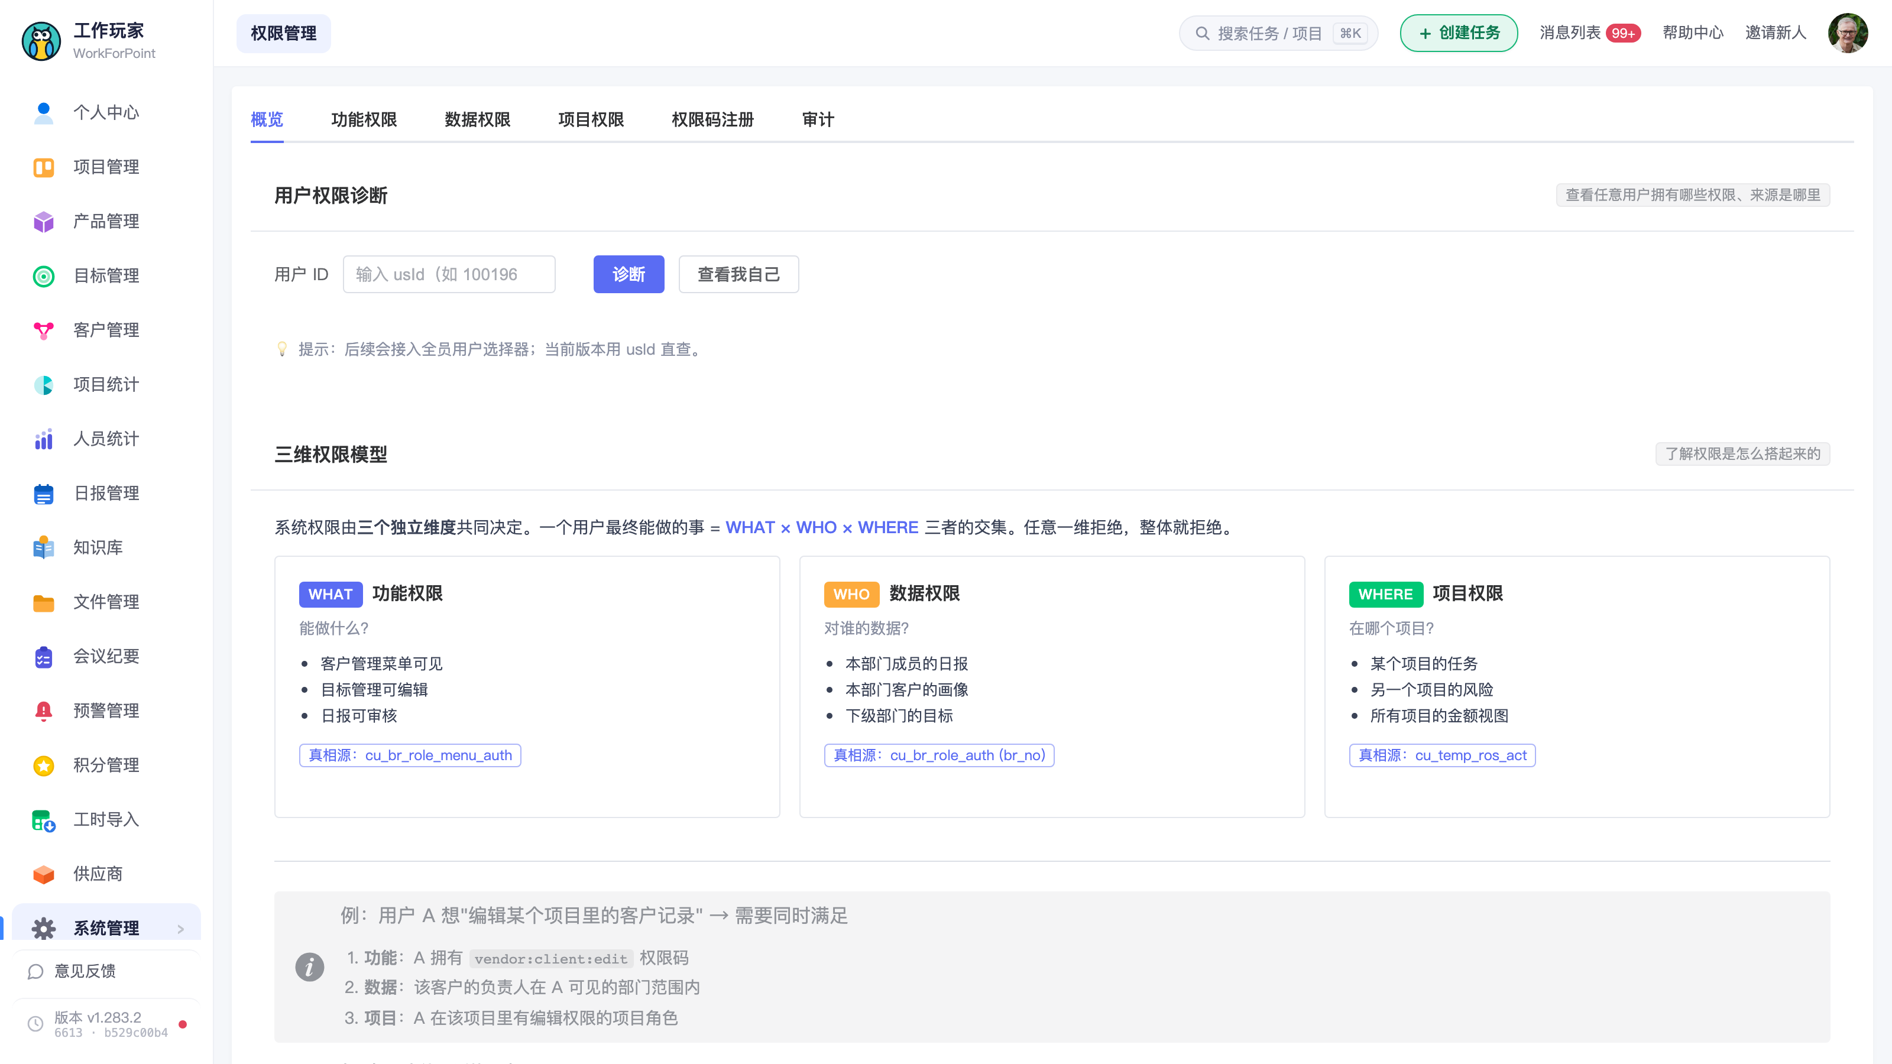1892x1064 pixels.
Task: Click the 真相源：cu_br_role_auth (br_no) tag
Action: [939, 755]
